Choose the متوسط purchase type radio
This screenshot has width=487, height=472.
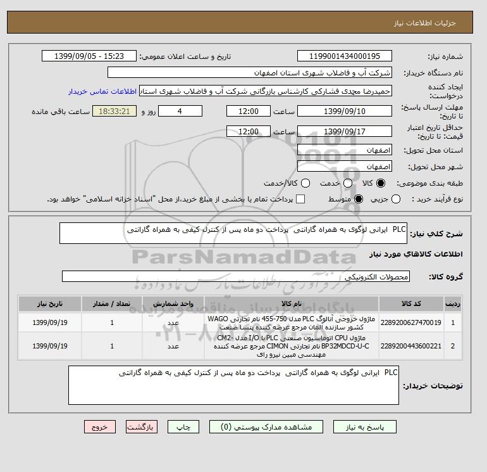[359, 199]
